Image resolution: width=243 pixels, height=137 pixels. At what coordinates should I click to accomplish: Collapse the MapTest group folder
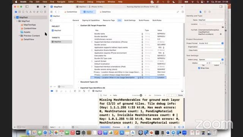pyautogui.click(x=17, y=21)
